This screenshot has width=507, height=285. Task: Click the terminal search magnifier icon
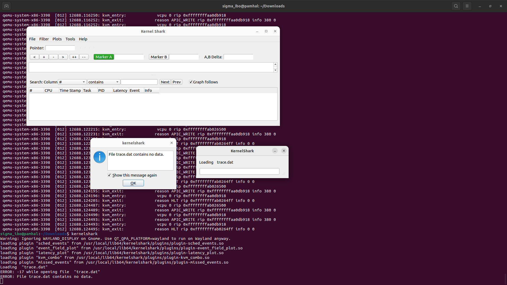(x=456, y=6)
